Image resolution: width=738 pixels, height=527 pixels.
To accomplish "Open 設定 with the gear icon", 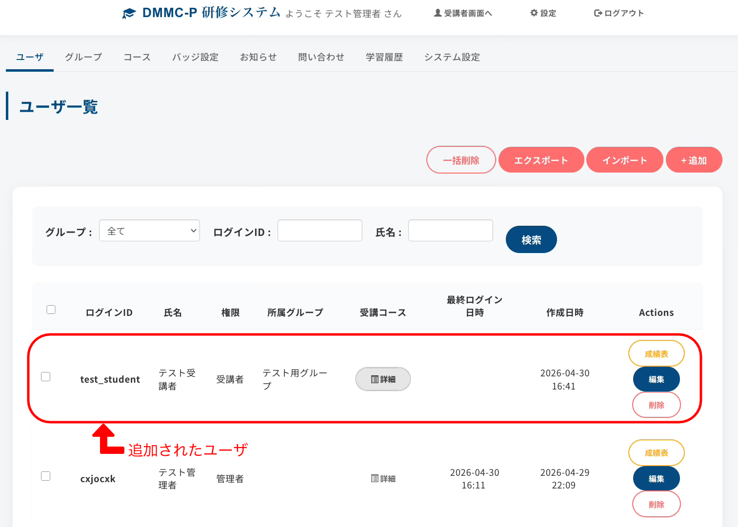I will (543, 13).
